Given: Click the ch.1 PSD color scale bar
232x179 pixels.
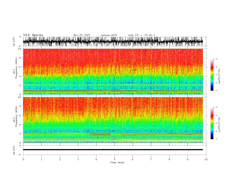Looking at the screenshot, I should [212, 75].
